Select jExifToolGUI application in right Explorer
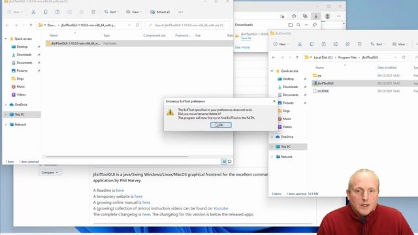The width and height of the screenshot is (418, 235). [x=325, y=84]
